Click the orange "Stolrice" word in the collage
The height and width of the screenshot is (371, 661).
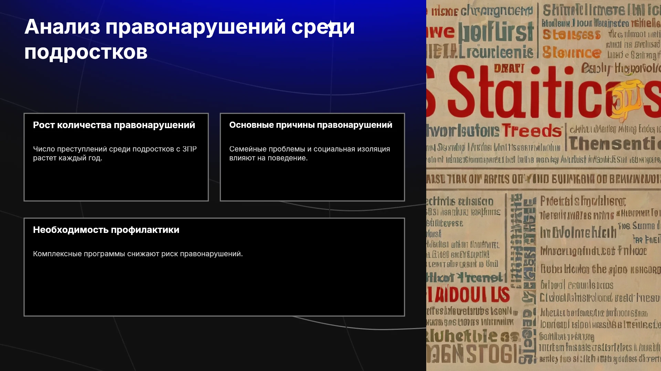pos(572,53)
